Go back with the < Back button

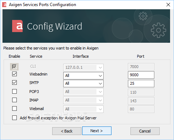[x=67, y=131]
